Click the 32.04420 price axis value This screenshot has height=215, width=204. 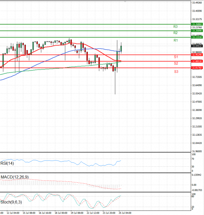click(197, 143)
